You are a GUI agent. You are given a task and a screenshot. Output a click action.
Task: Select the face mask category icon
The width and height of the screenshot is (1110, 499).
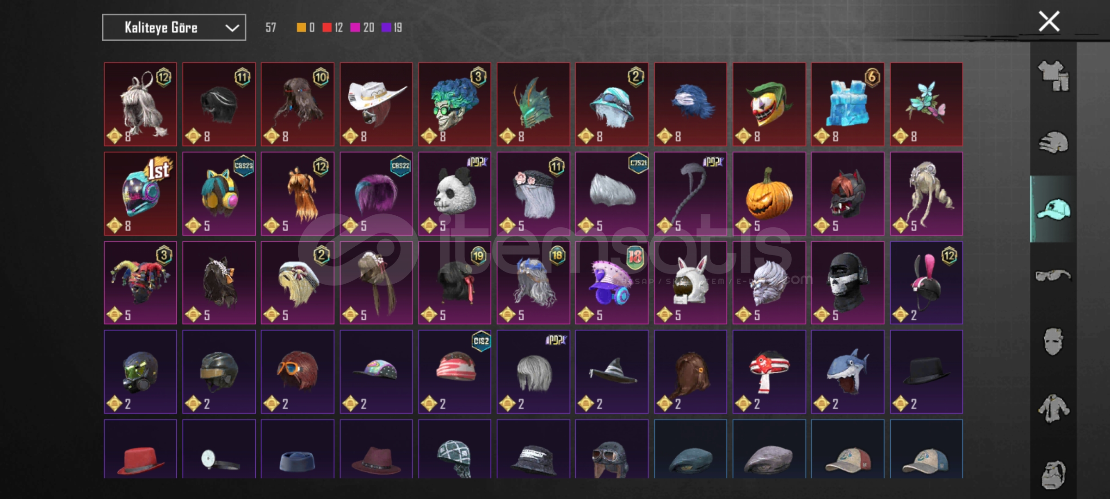[1053, 342]
